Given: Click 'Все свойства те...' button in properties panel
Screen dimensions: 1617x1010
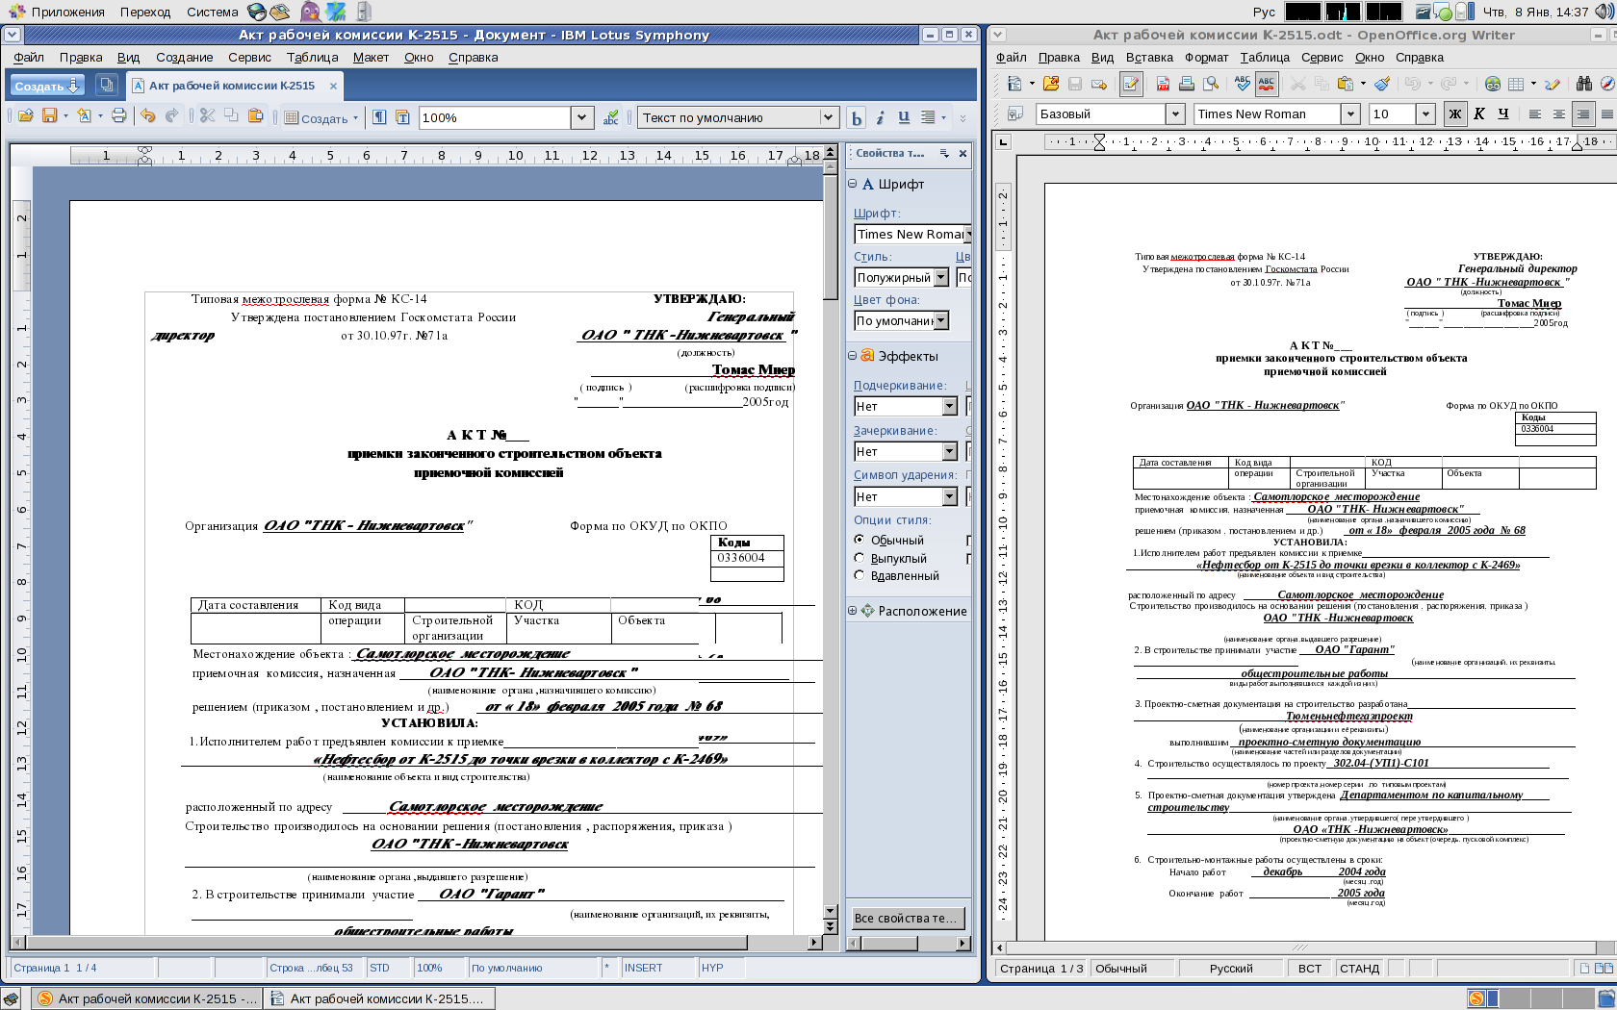Looking at the screenshot, I should (906, 918).
